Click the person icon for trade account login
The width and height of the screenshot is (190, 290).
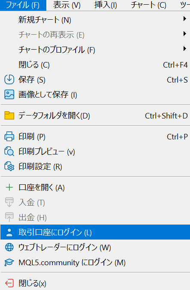coord(9,232)
